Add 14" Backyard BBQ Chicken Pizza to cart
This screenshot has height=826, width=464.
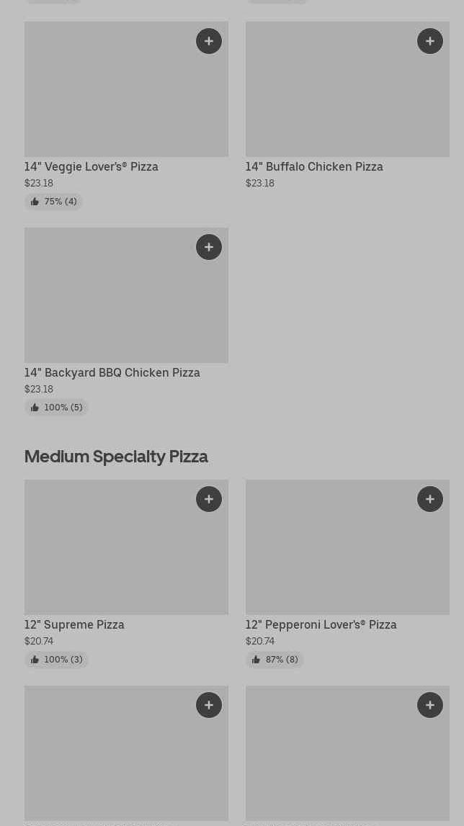click(x=209, y=247)
